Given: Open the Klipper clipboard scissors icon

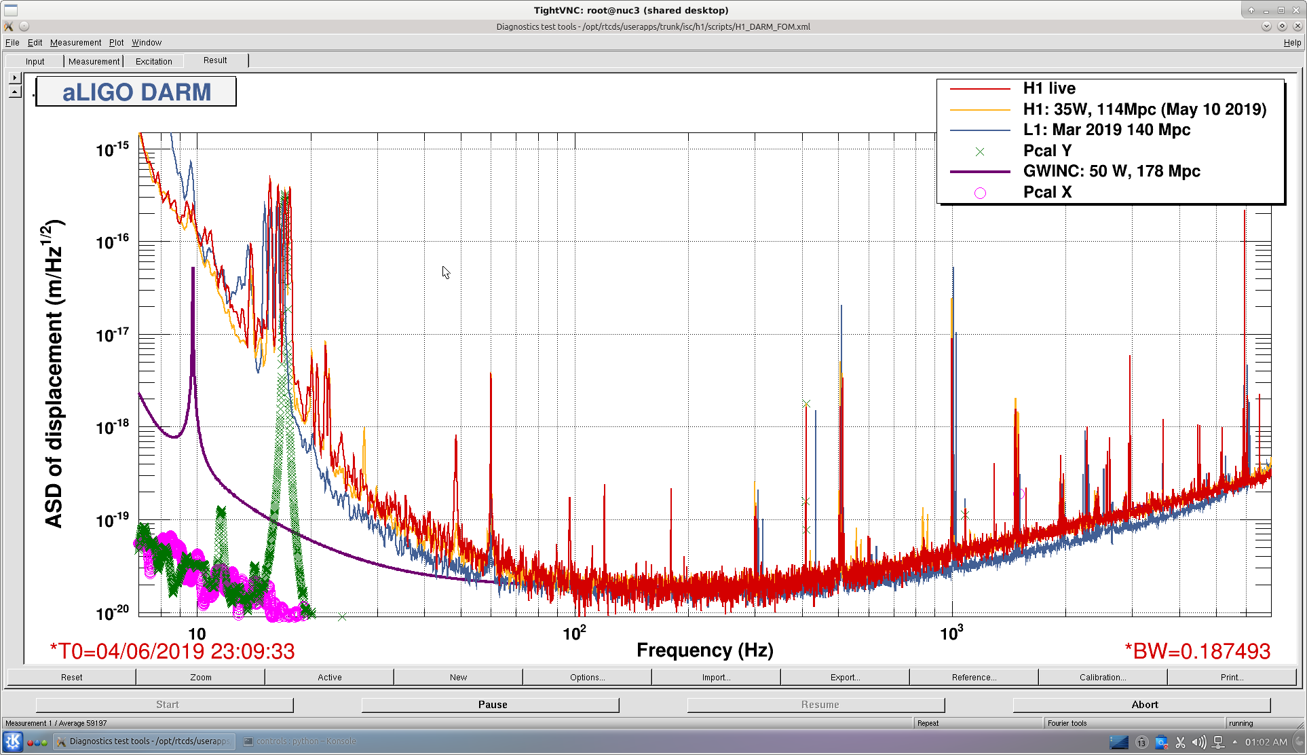Looking at the screenshot, I should click(1180, 742).
